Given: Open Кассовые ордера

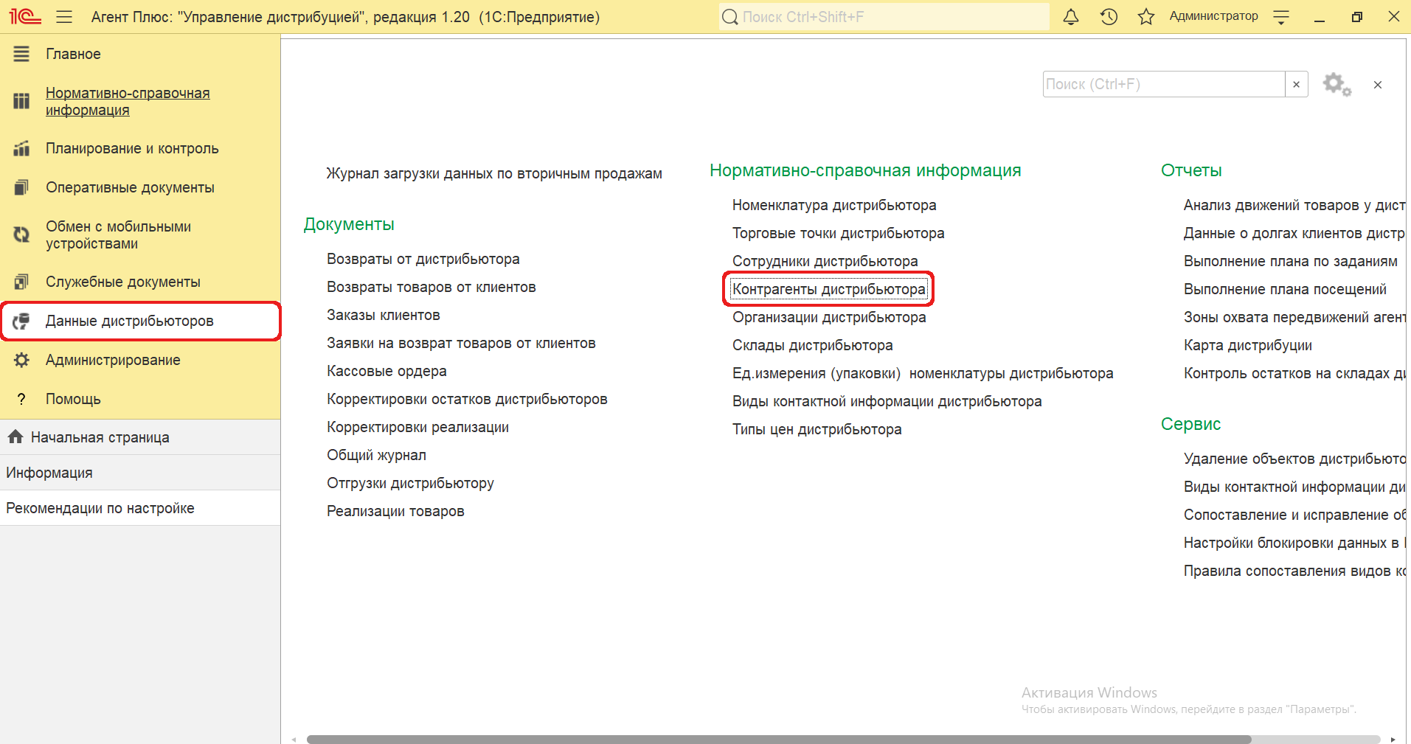Looking at the screenshot, I should pos(386,372).
